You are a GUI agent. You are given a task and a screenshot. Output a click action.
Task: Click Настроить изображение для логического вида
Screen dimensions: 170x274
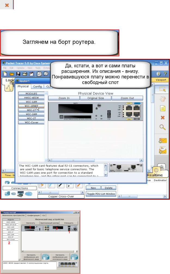coord(60,257)
